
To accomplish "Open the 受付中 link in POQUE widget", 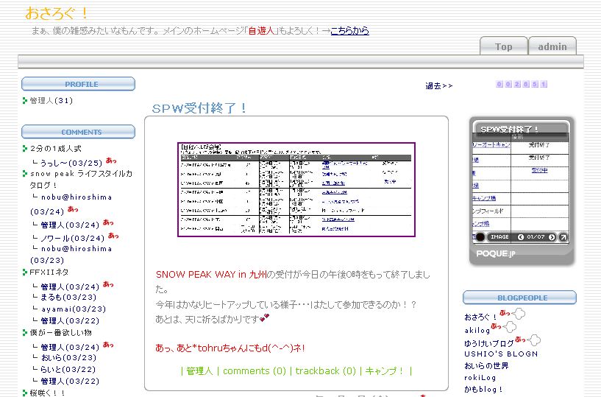I will (x=539, y=170).
